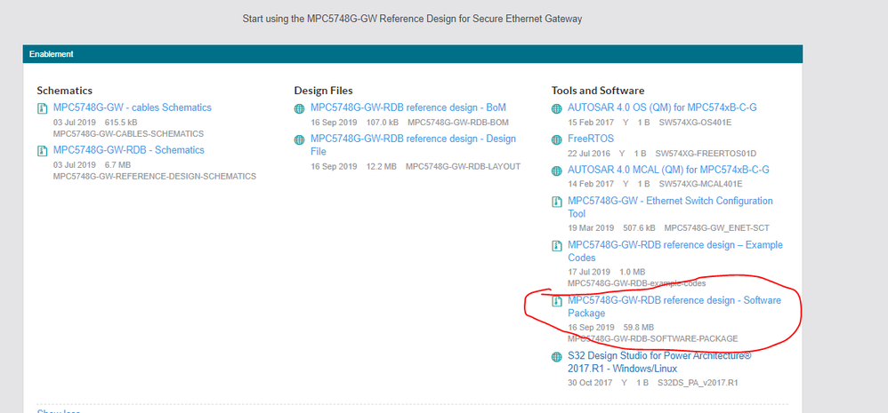Click download icon beside cables Schematics
Viewport: 888px width, 413px height.
[x=42, y=107]
